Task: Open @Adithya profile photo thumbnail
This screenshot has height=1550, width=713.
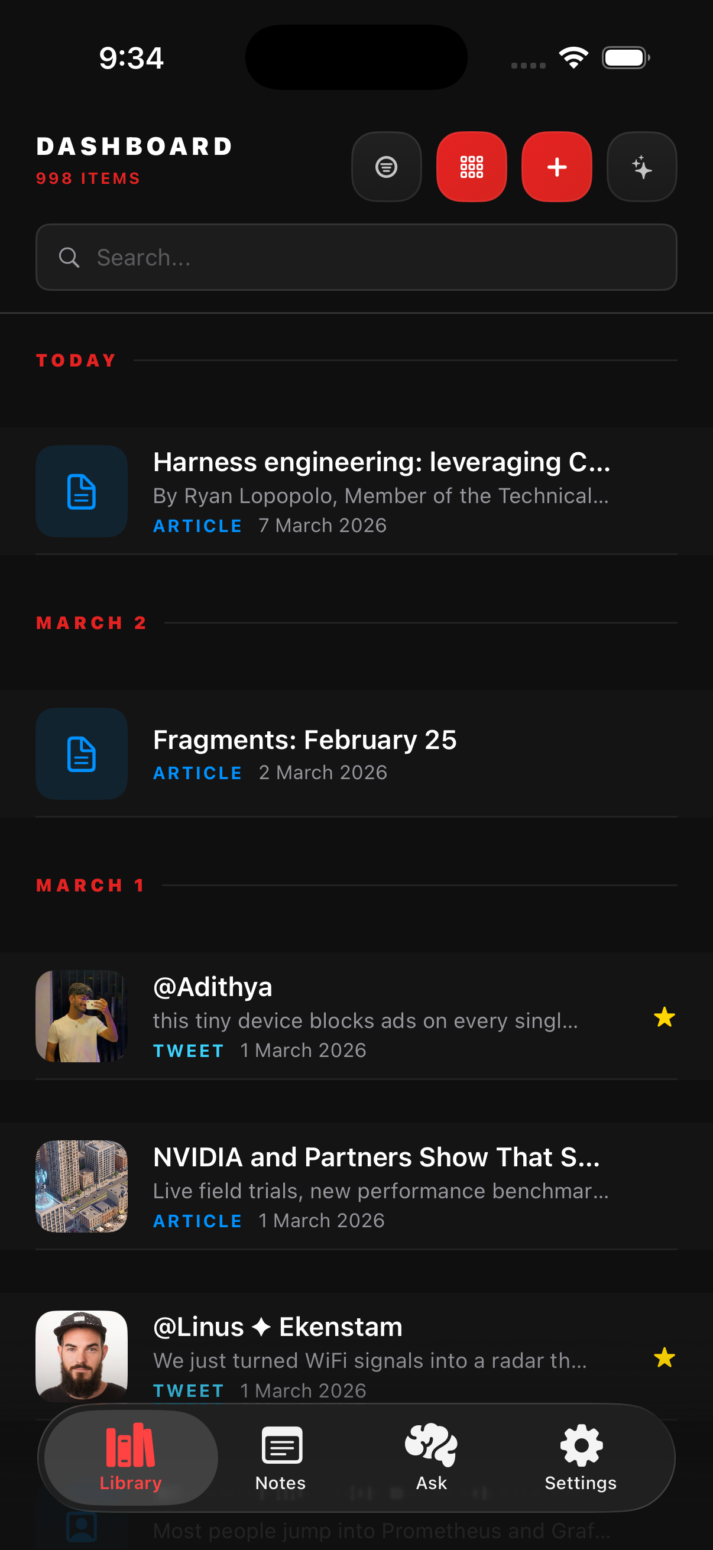Action: 82,1016
